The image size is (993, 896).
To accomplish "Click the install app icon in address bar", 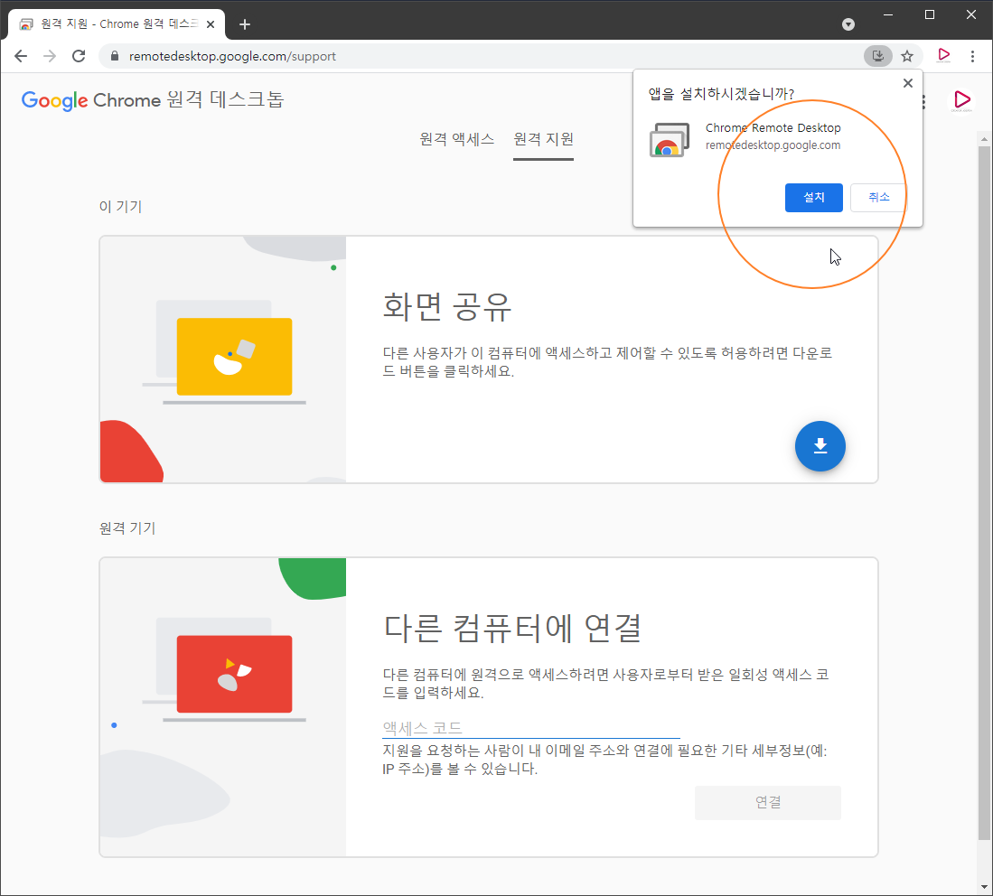I will click(877, 56).
